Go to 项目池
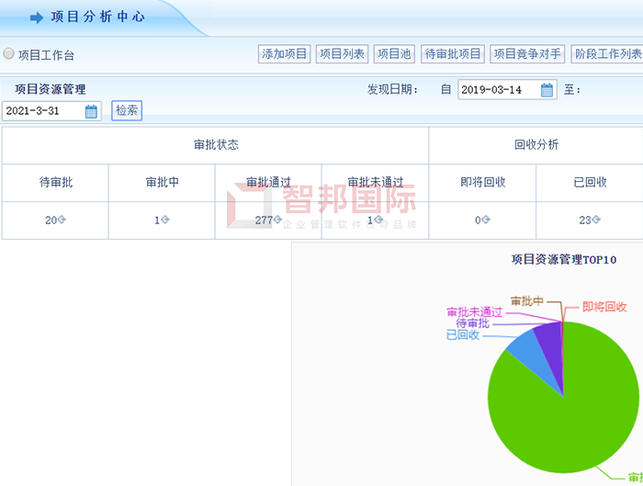643x486 pixels. (394, 53)
